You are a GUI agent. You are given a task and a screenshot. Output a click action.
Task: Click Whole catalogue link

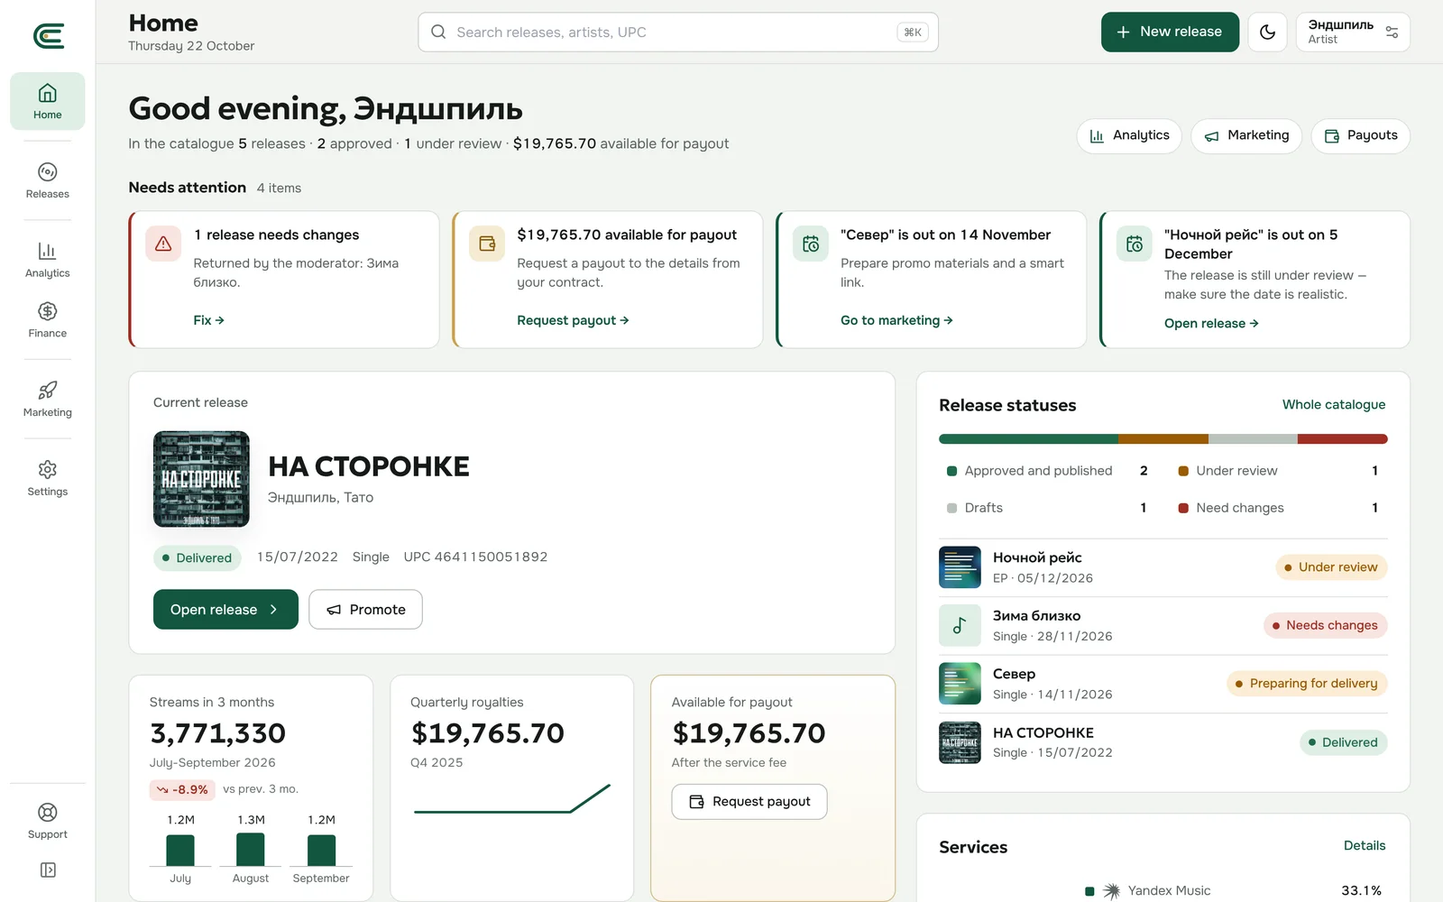(1334, 405)
